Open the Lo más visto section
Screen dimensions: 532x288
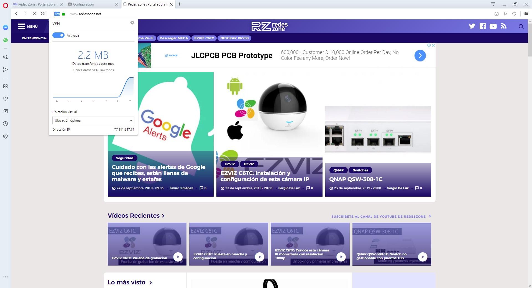(130, 282)
